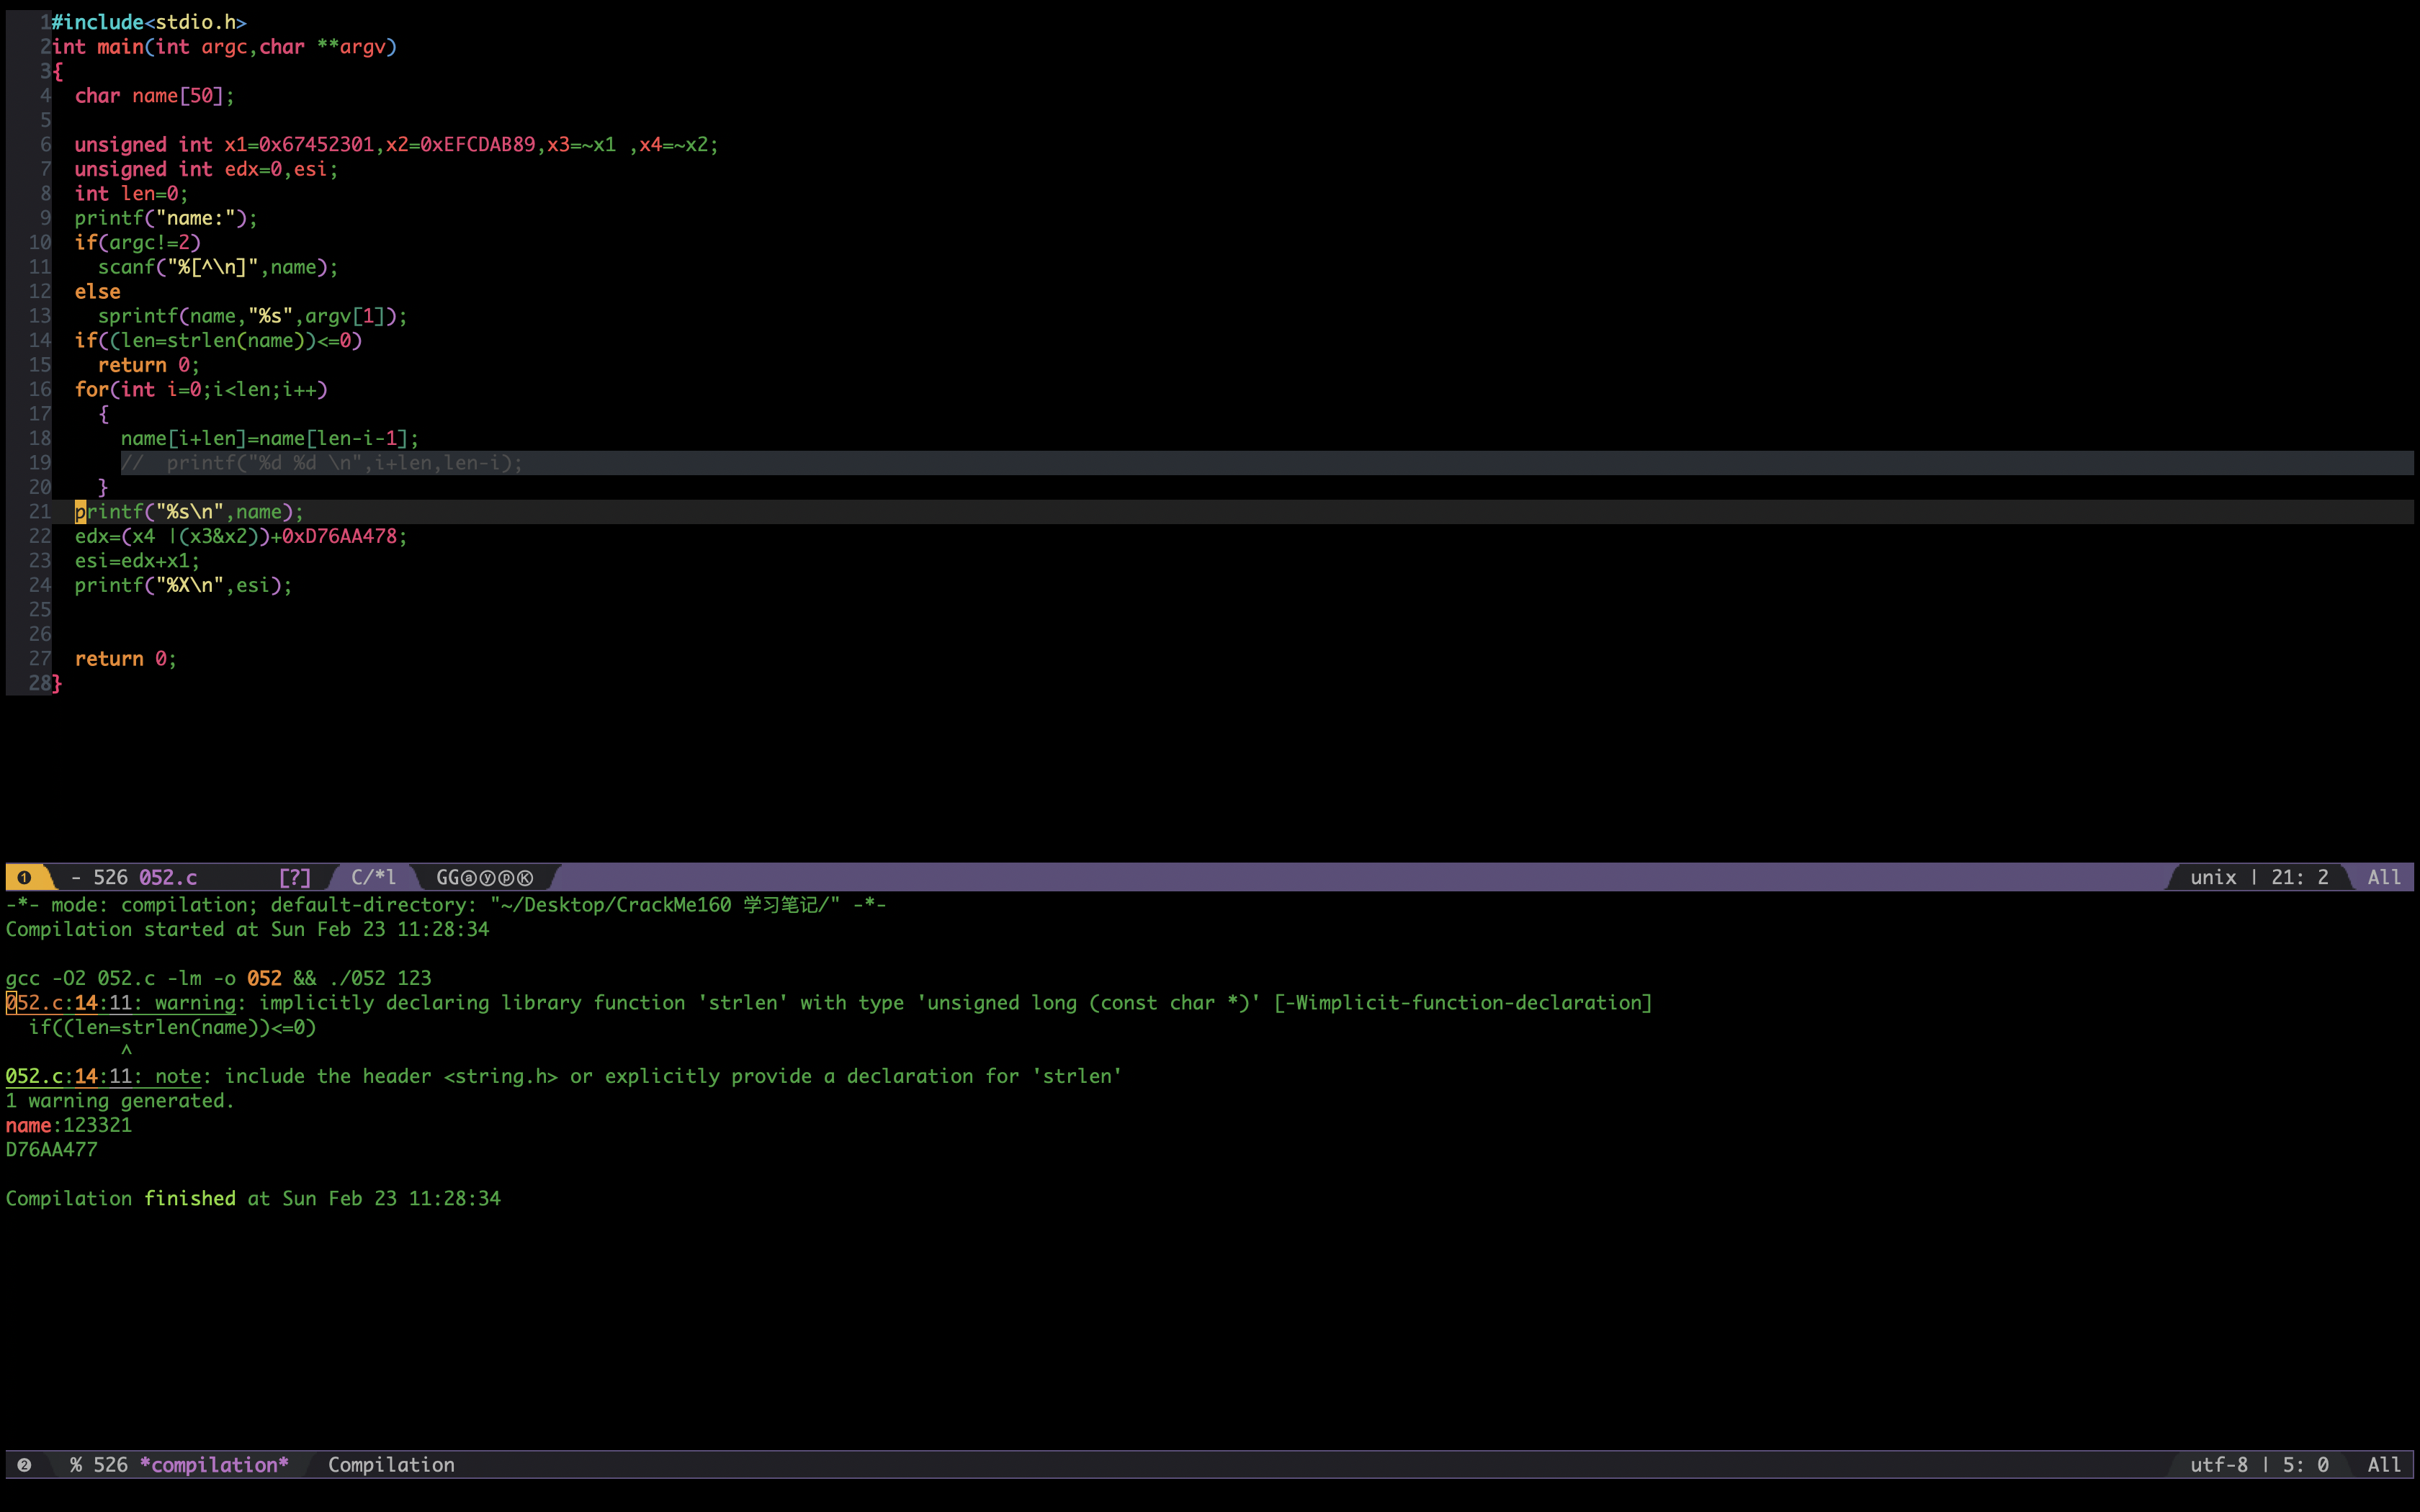Toggle the '%' read-only indicator of compilation buffer
The width and height of the screenshot is (2420, 1512).
point(76,1464)
